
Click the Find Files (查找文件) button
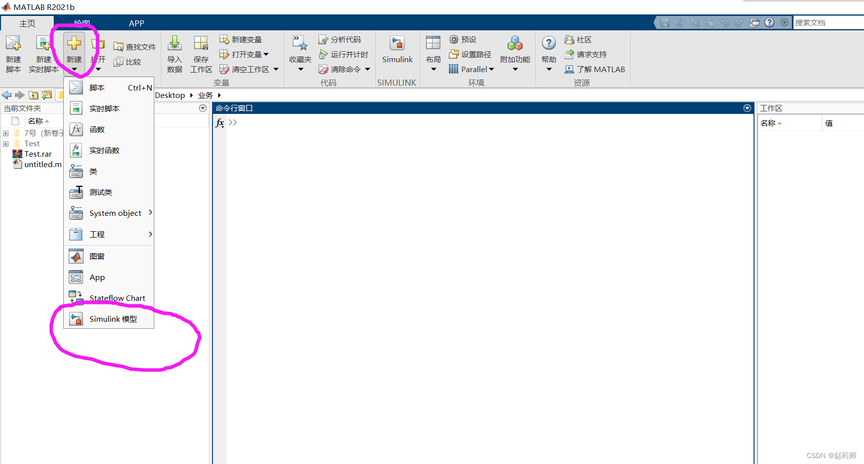pyautogui.click(x=134, y=47)
